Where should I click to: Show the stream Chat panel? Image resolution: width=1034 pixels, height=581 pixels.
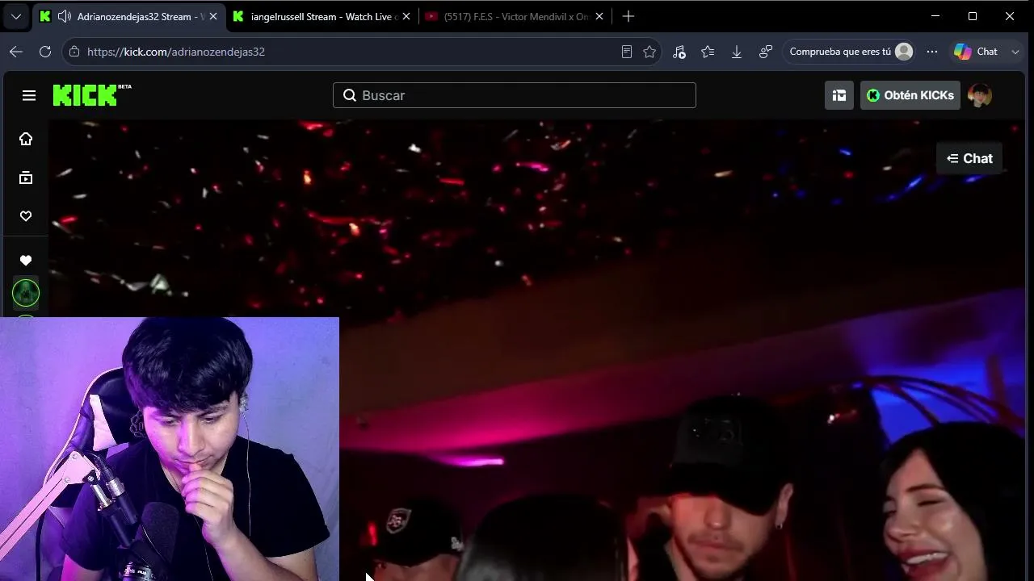tap(969, 158)
